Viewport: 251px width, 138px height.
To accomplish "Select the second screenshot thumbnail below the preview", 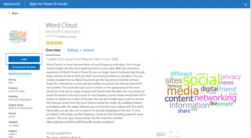I will (175, 134).
